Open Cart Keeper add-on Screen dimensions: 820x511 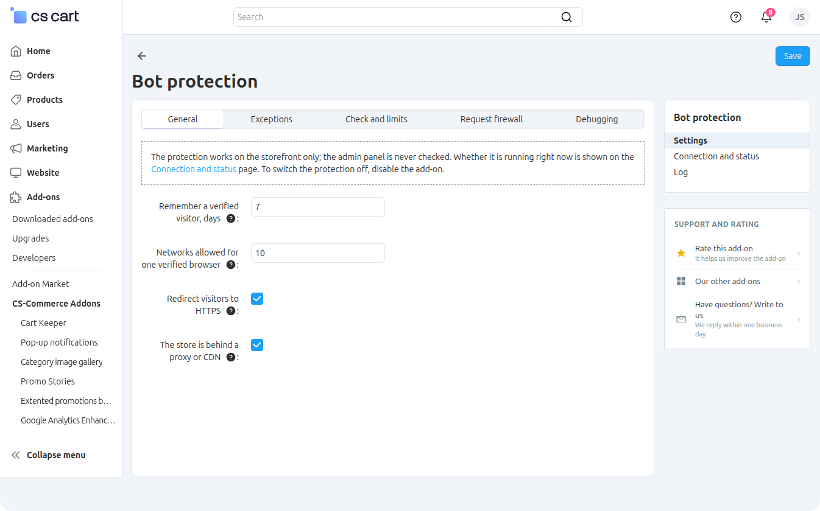[44, 323]
